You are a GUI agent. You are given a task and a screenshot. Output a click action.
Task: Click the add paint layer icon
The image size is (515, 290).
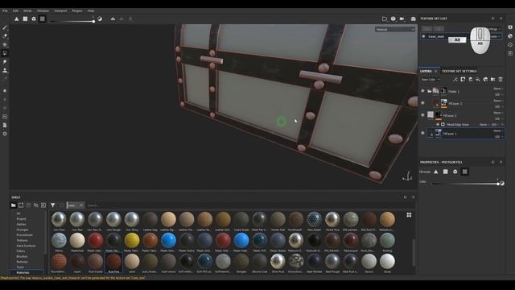point(470,80)
